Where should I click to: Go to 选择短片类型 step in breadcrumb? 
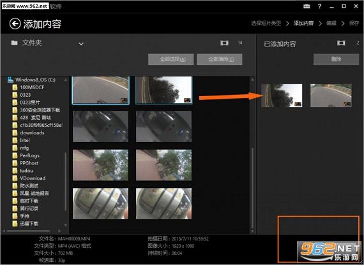[x=266, y=23]
